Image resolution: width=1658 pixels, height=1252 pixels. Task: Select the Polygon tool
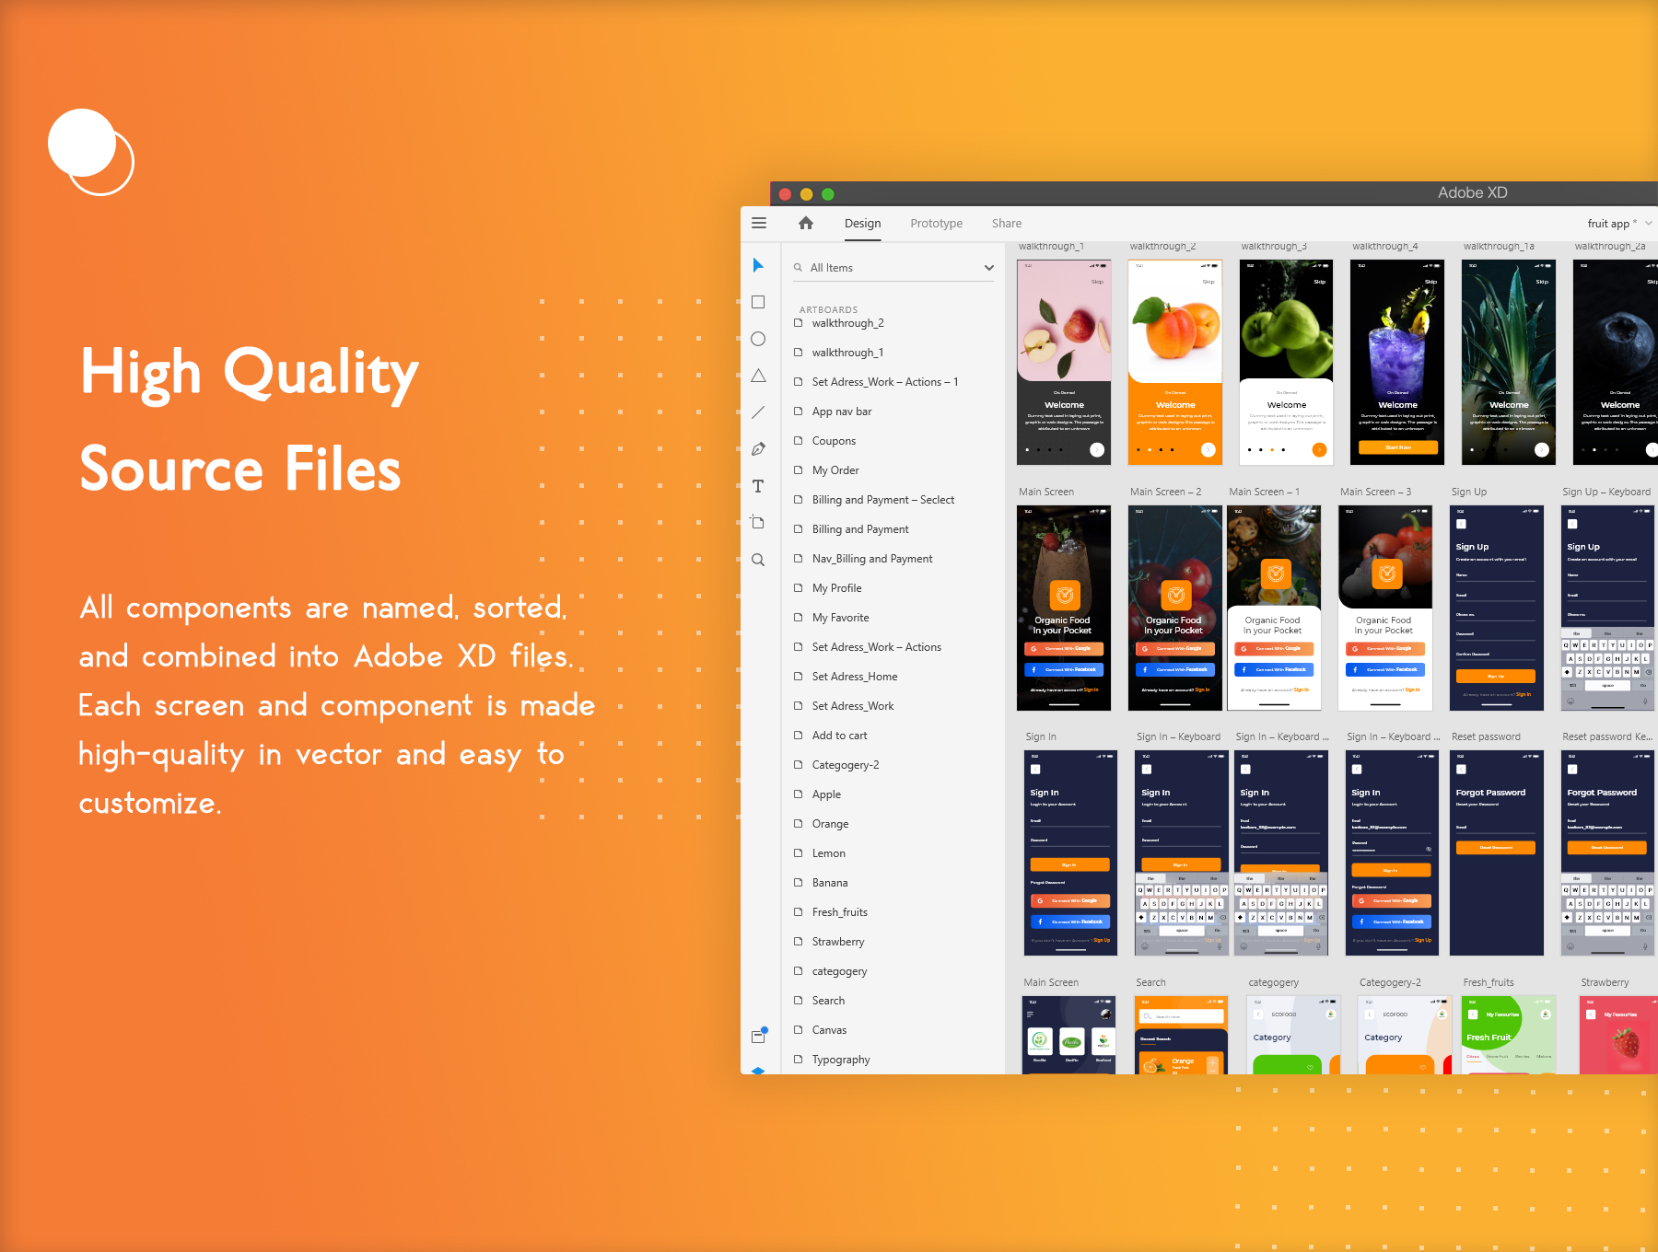tap(758, 376)
